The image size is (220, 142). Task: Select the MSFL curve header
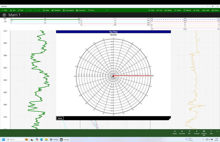(x=115, y=25)
